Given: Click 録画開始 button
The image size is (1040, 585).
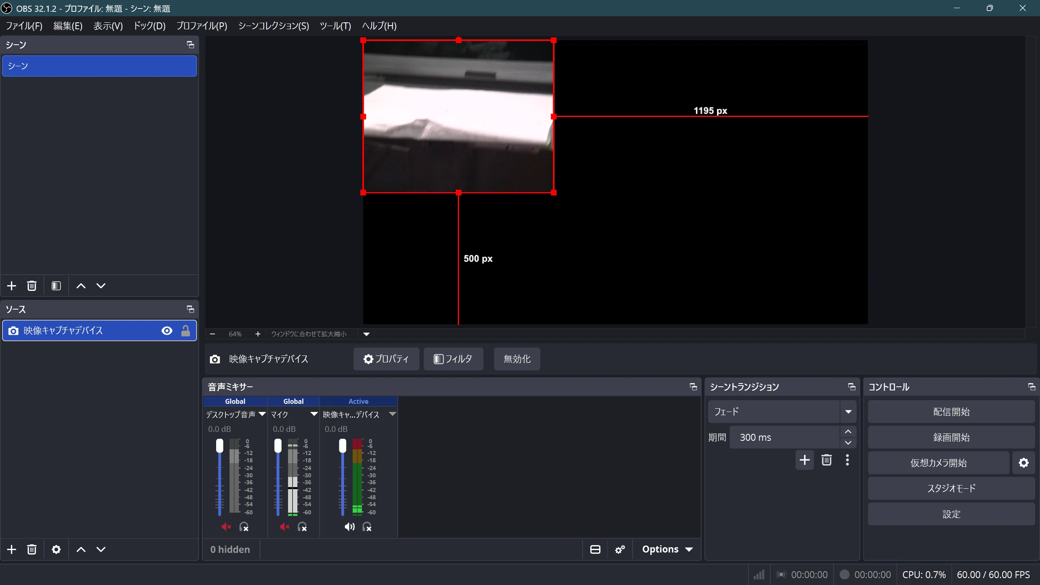Looking at the screenshot, I should pyautogui.click(x=951, y=437).
